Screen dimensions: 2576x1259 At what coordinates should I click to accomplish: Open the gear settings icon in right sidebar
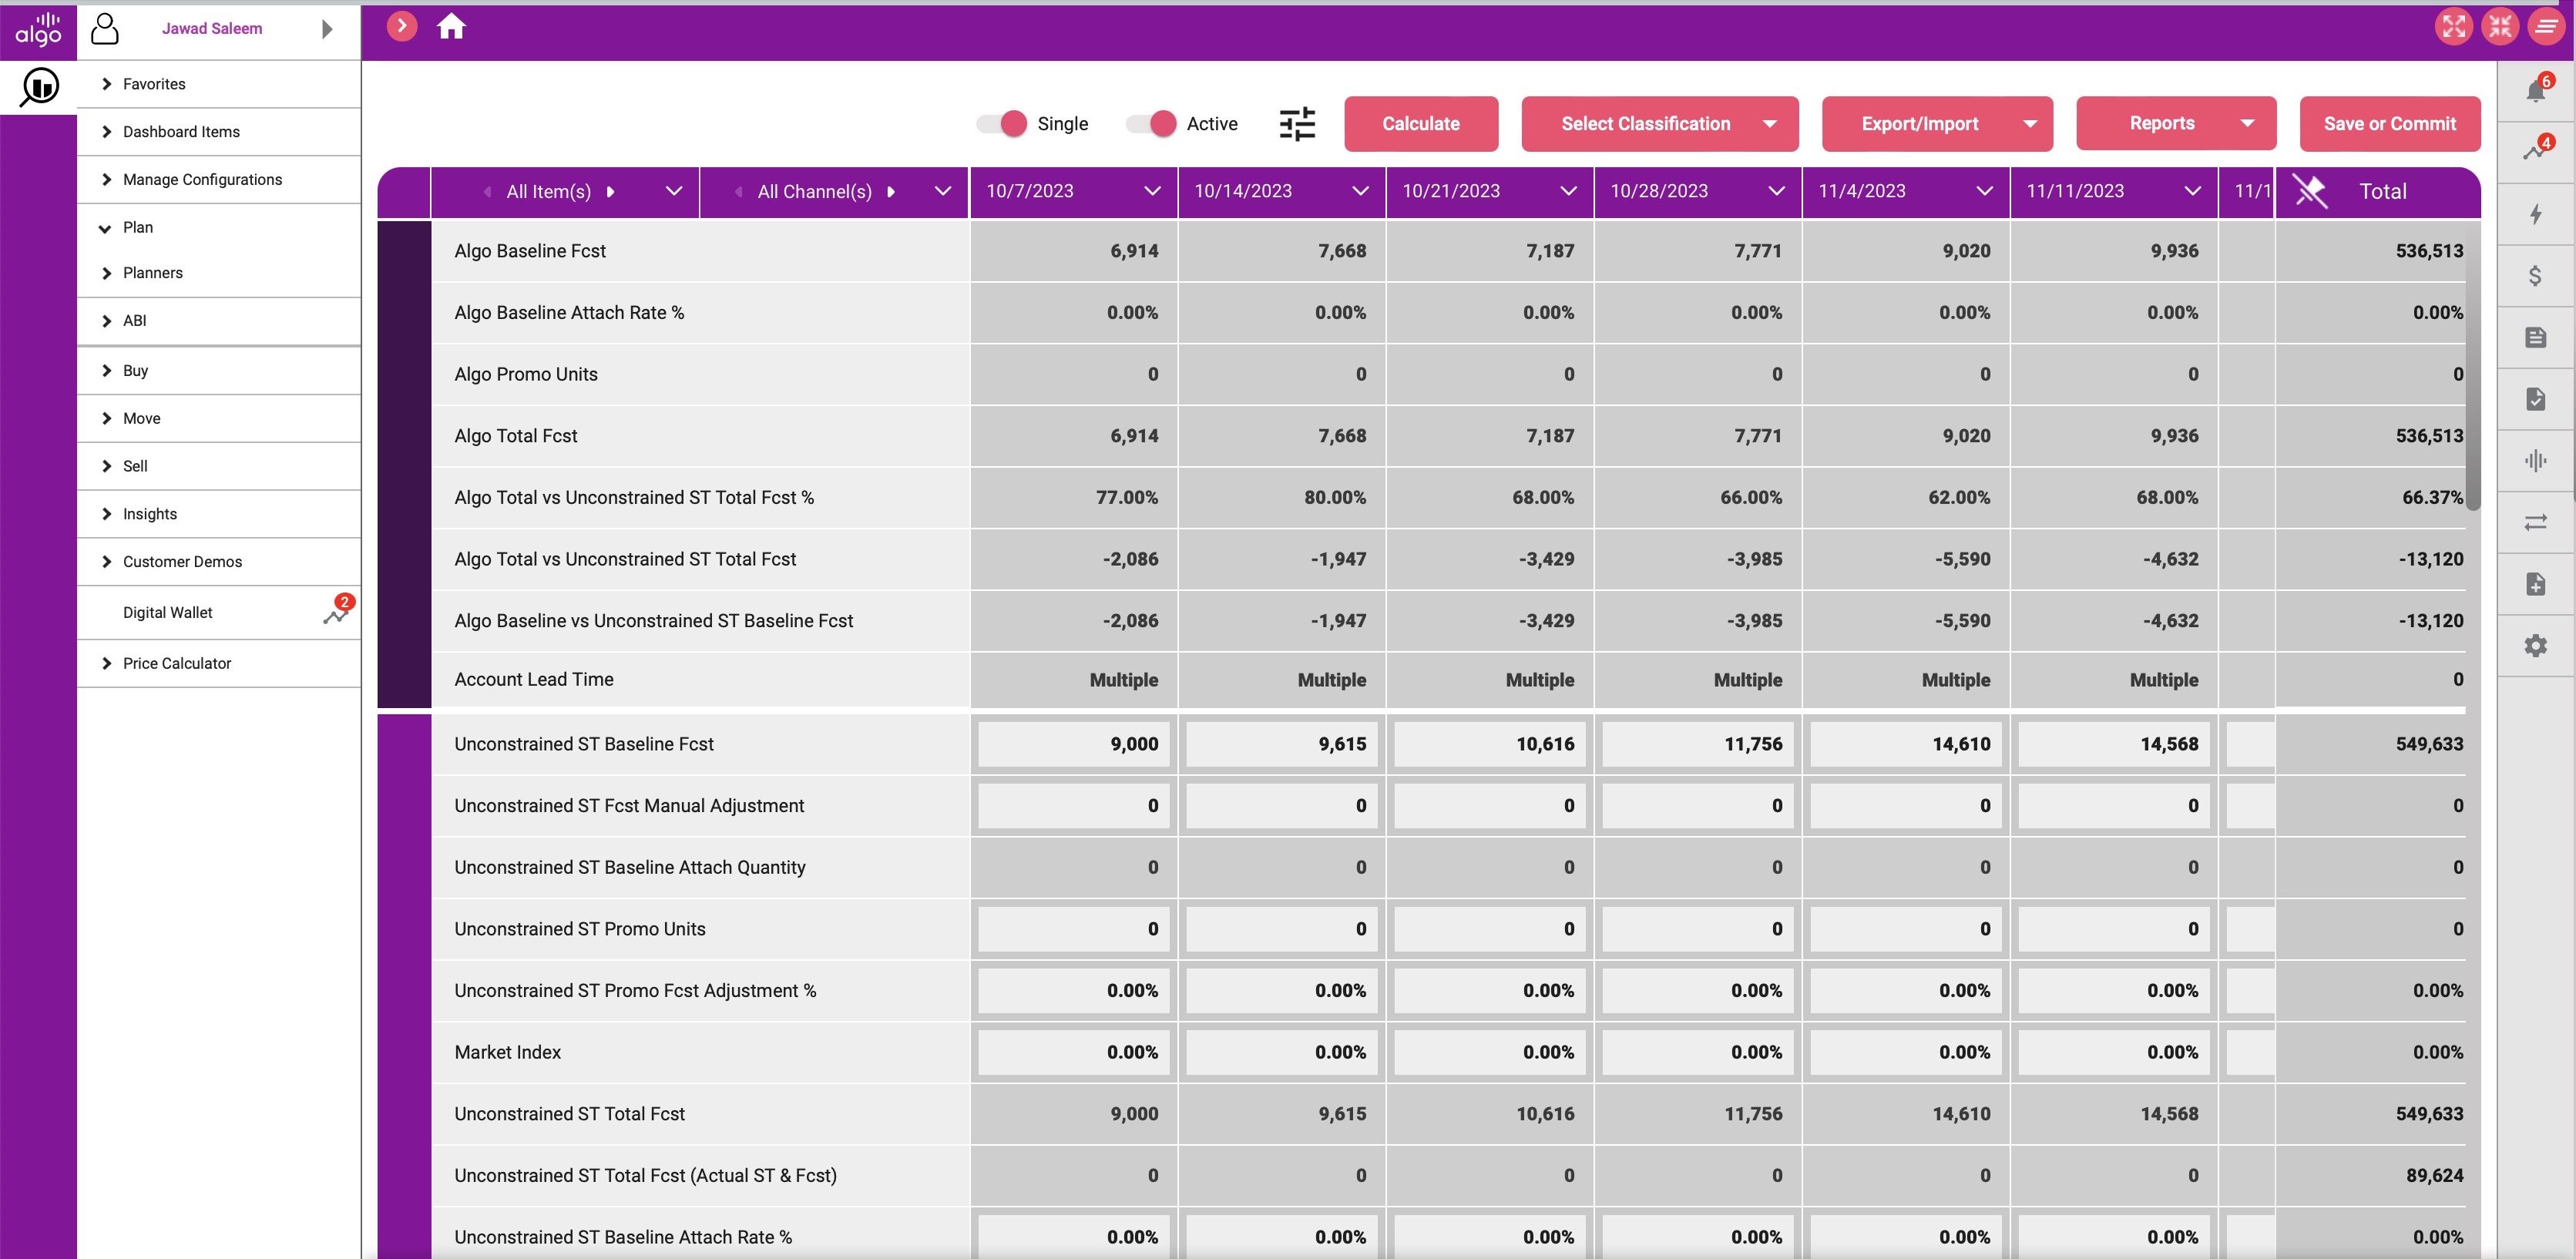2535,646
